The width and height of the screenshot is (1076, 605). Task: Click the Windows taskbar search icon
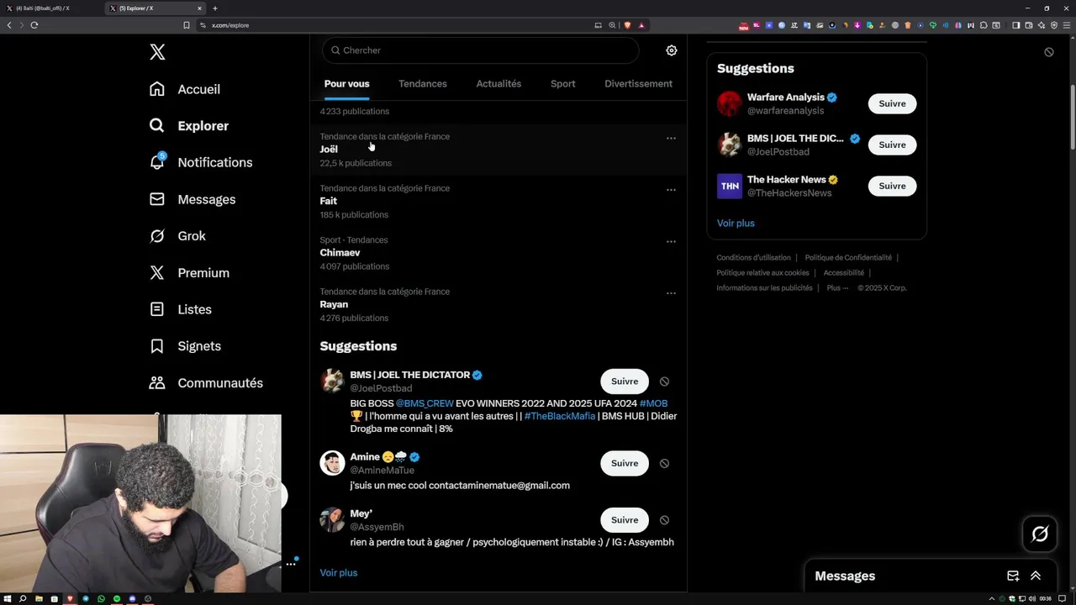(23, 599)
